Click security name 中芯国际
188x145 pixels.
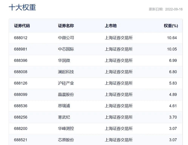click(x=66, y=49)
